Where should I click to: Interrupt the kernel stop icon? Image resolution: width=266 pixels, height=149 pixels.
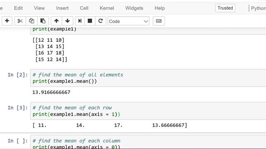pyautogui.click(x=90, y=21)
